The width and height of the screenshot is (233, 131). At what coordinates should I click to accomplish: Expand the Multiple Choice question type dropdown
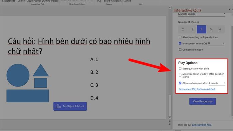tap(202, 14)
